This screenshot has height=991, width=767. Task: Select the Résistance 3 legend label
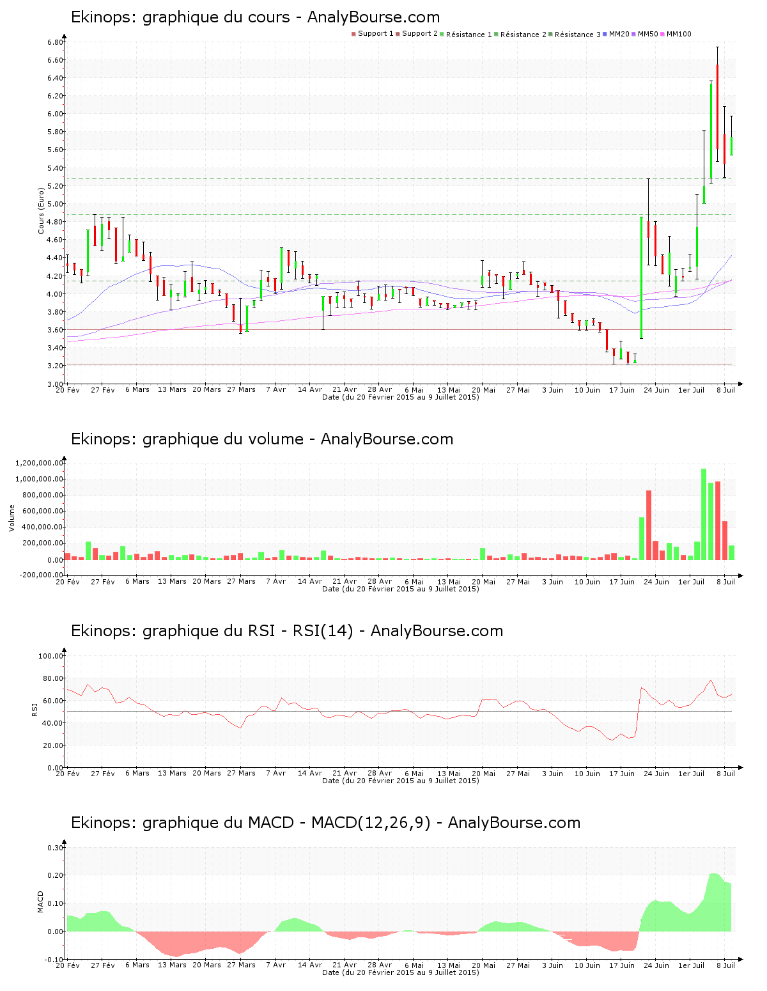[x=578, y=35]
